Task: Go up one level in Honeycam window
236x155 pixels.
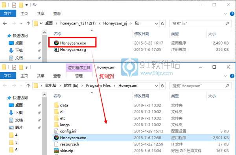Action: coord(28,86)
